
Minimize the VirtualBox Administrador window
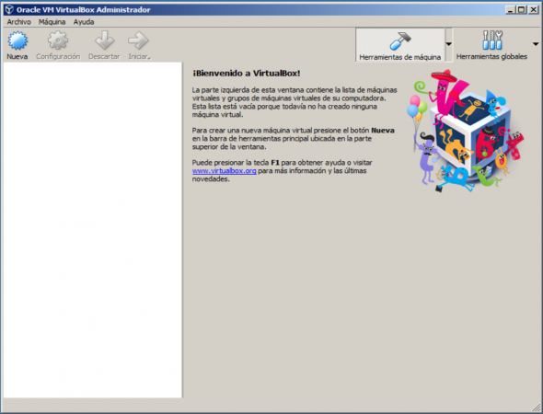coord(510,10)
